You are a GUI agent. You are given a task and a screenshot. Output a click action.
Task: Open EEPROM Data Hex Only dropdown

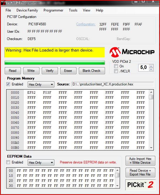41,163
